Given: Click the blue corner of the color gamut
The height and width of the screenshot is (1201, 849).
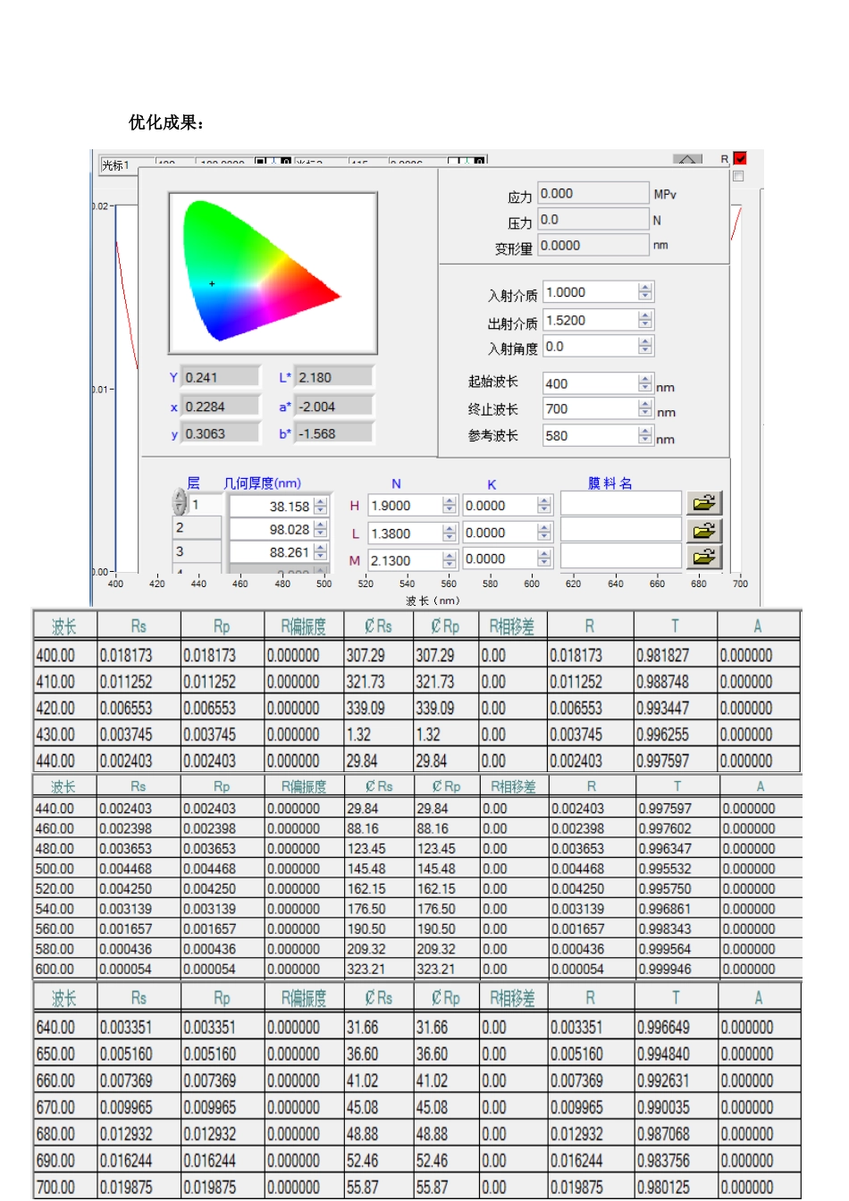Looking at the screenshot, I should (x=220, y=332).
